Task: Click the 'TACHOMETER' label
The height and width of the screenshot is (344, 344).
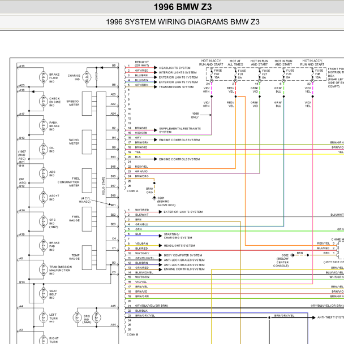Action: [74, 142]
